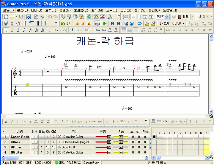Open the 편집(E) menu
The width and height of the screenshot is (214, 165).
tap(22, 10)
